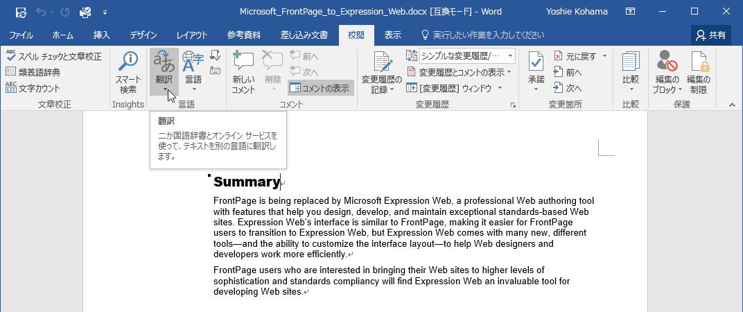
Task: Switch to the 参考資料 tab
Action: [244, 35]
